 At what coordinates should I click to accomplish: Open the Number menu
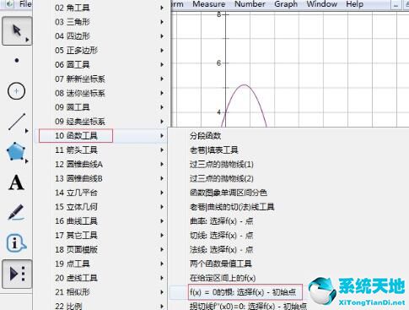pos(250,4)
